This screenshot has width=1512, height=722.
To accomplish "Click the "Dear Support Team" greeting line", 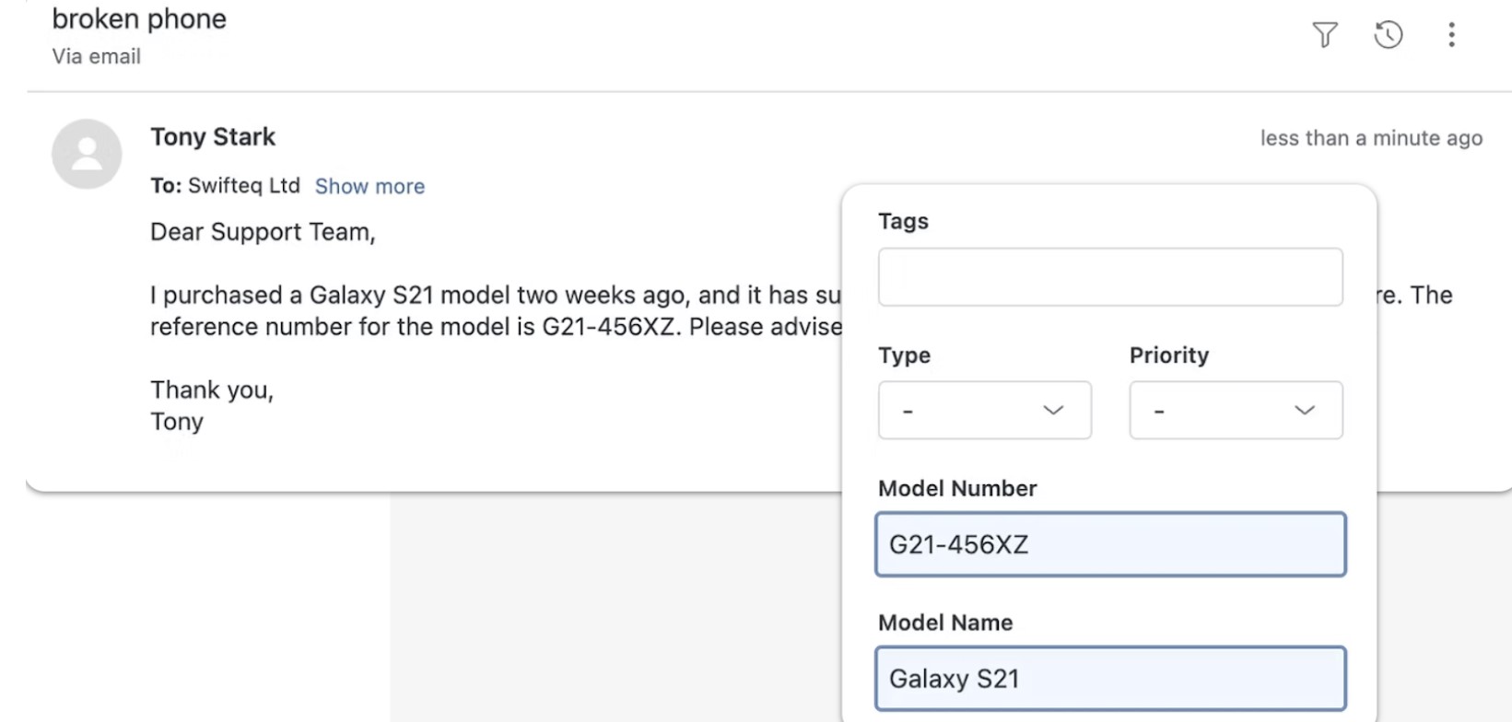I will coord(263,232).
